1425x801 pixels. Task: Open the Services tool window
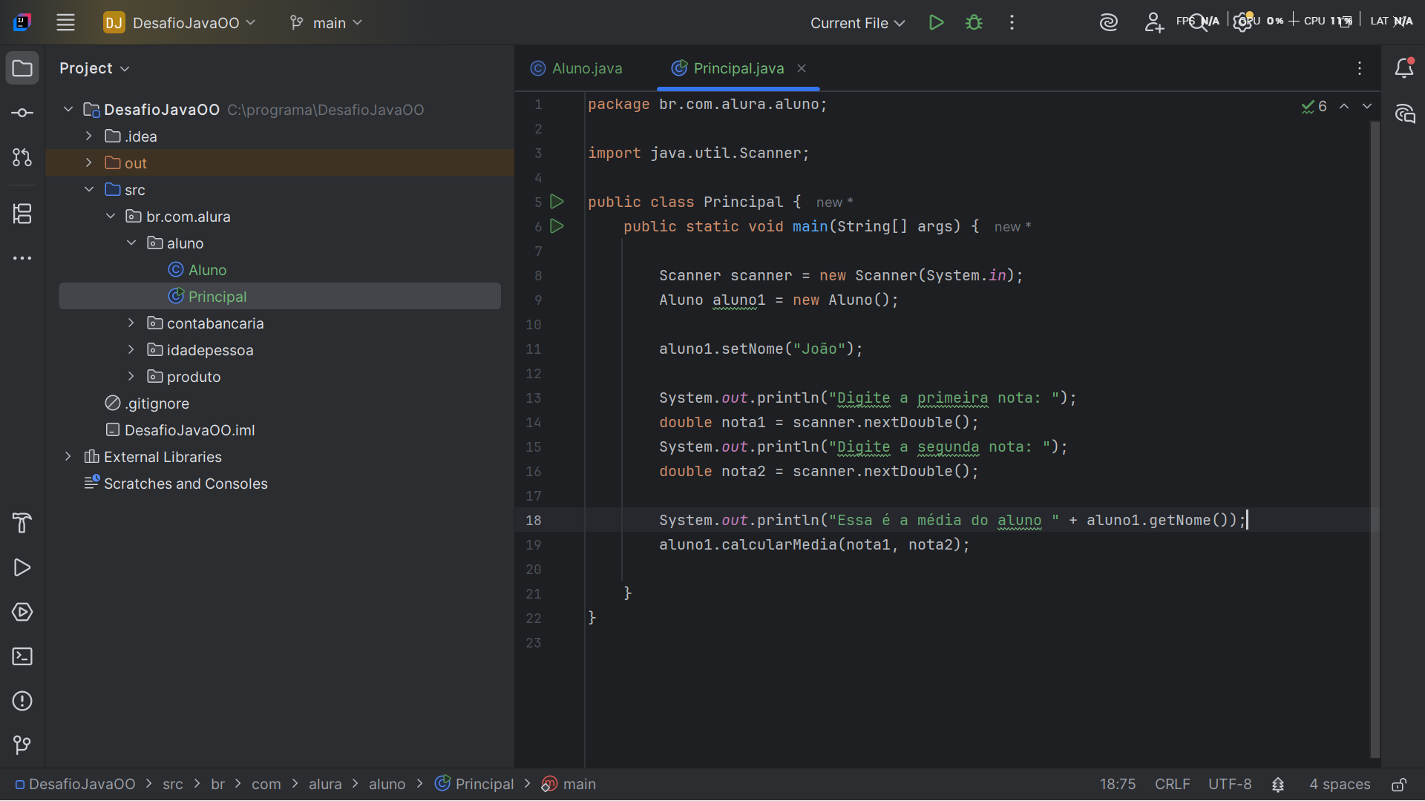pyautogui.click(x=22, y=612)
